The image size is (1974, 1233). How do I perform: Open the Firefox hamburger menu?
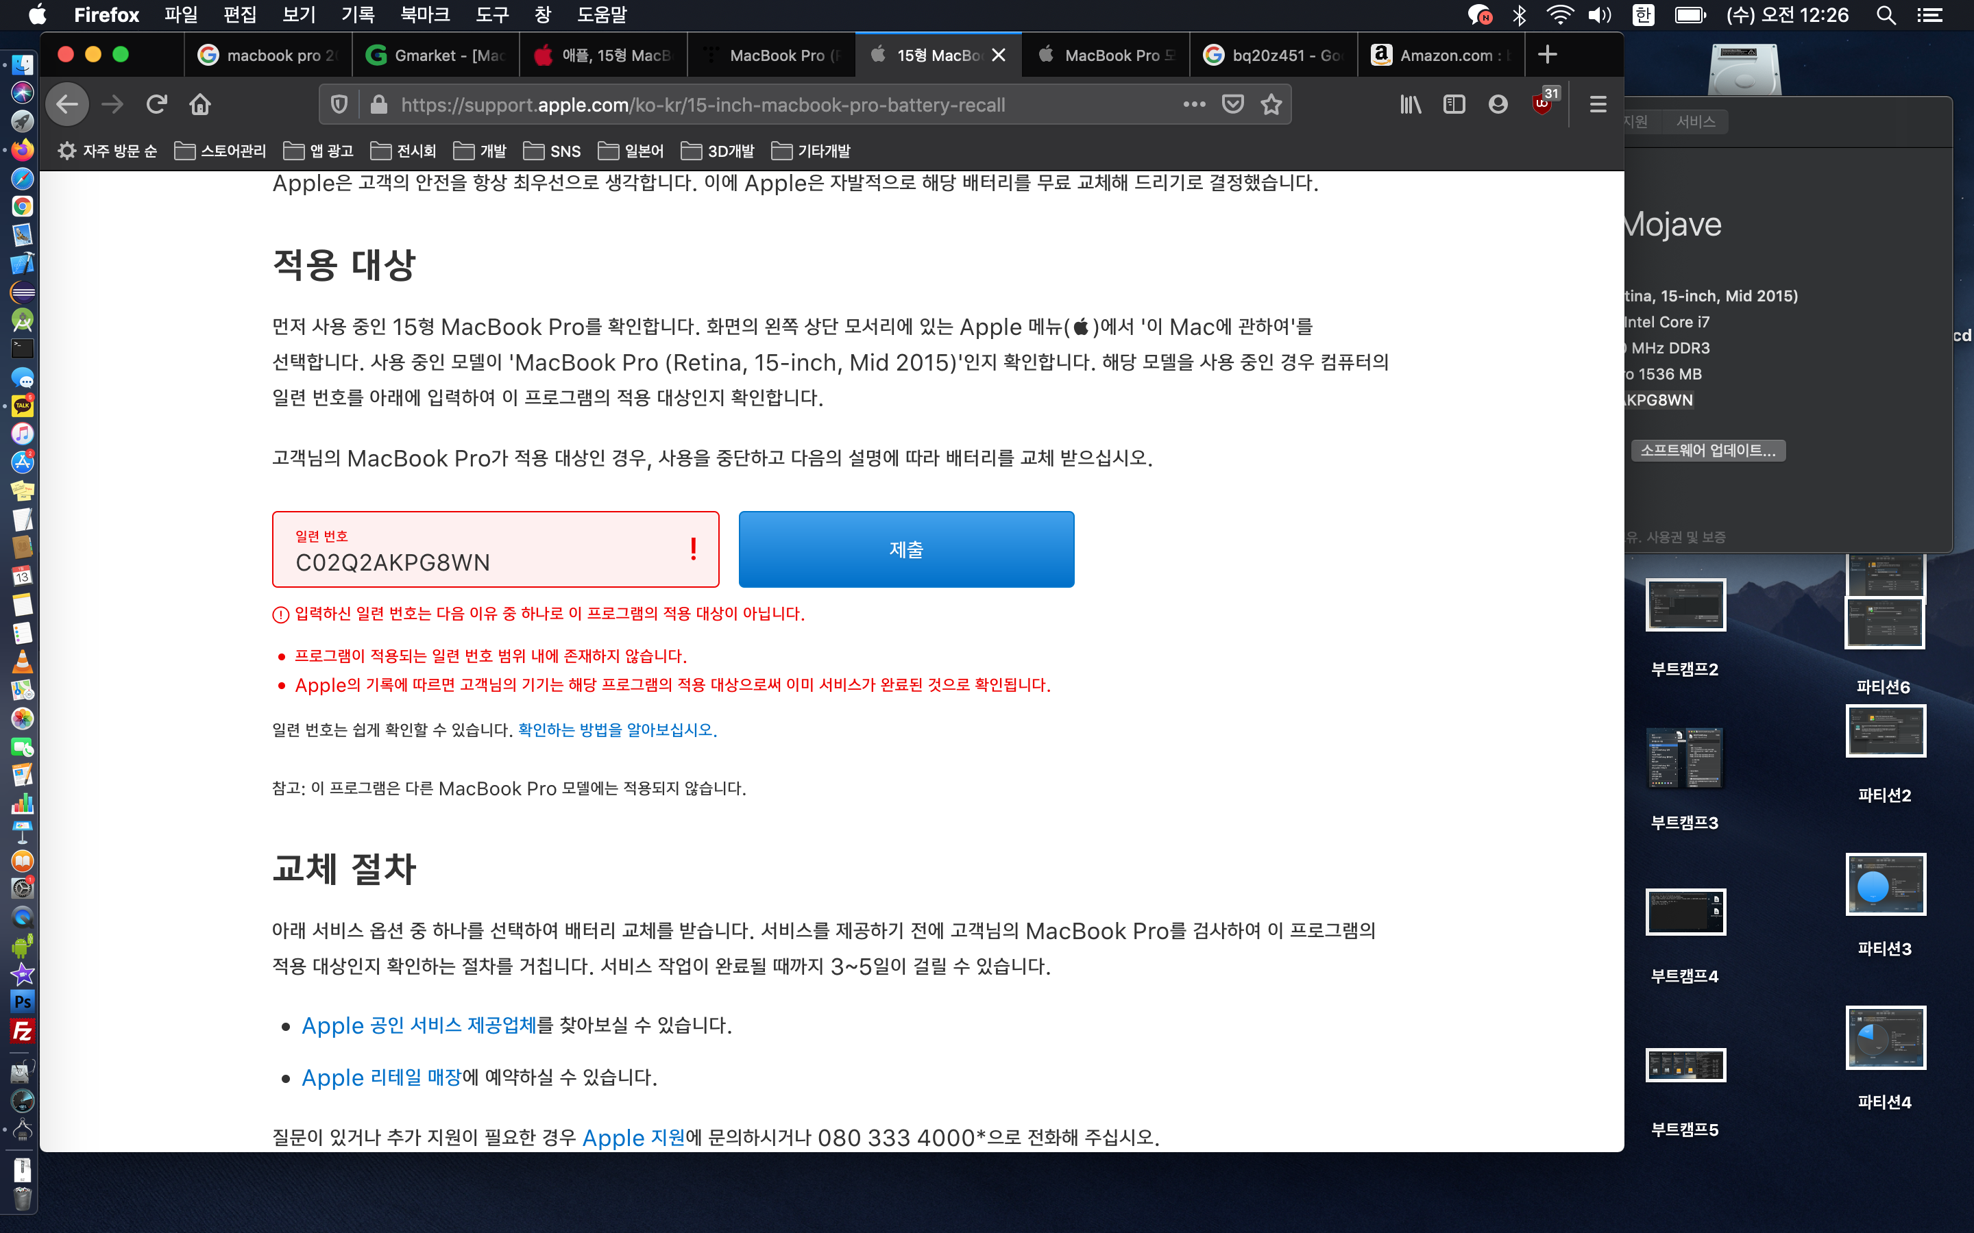pos(1598,104)
